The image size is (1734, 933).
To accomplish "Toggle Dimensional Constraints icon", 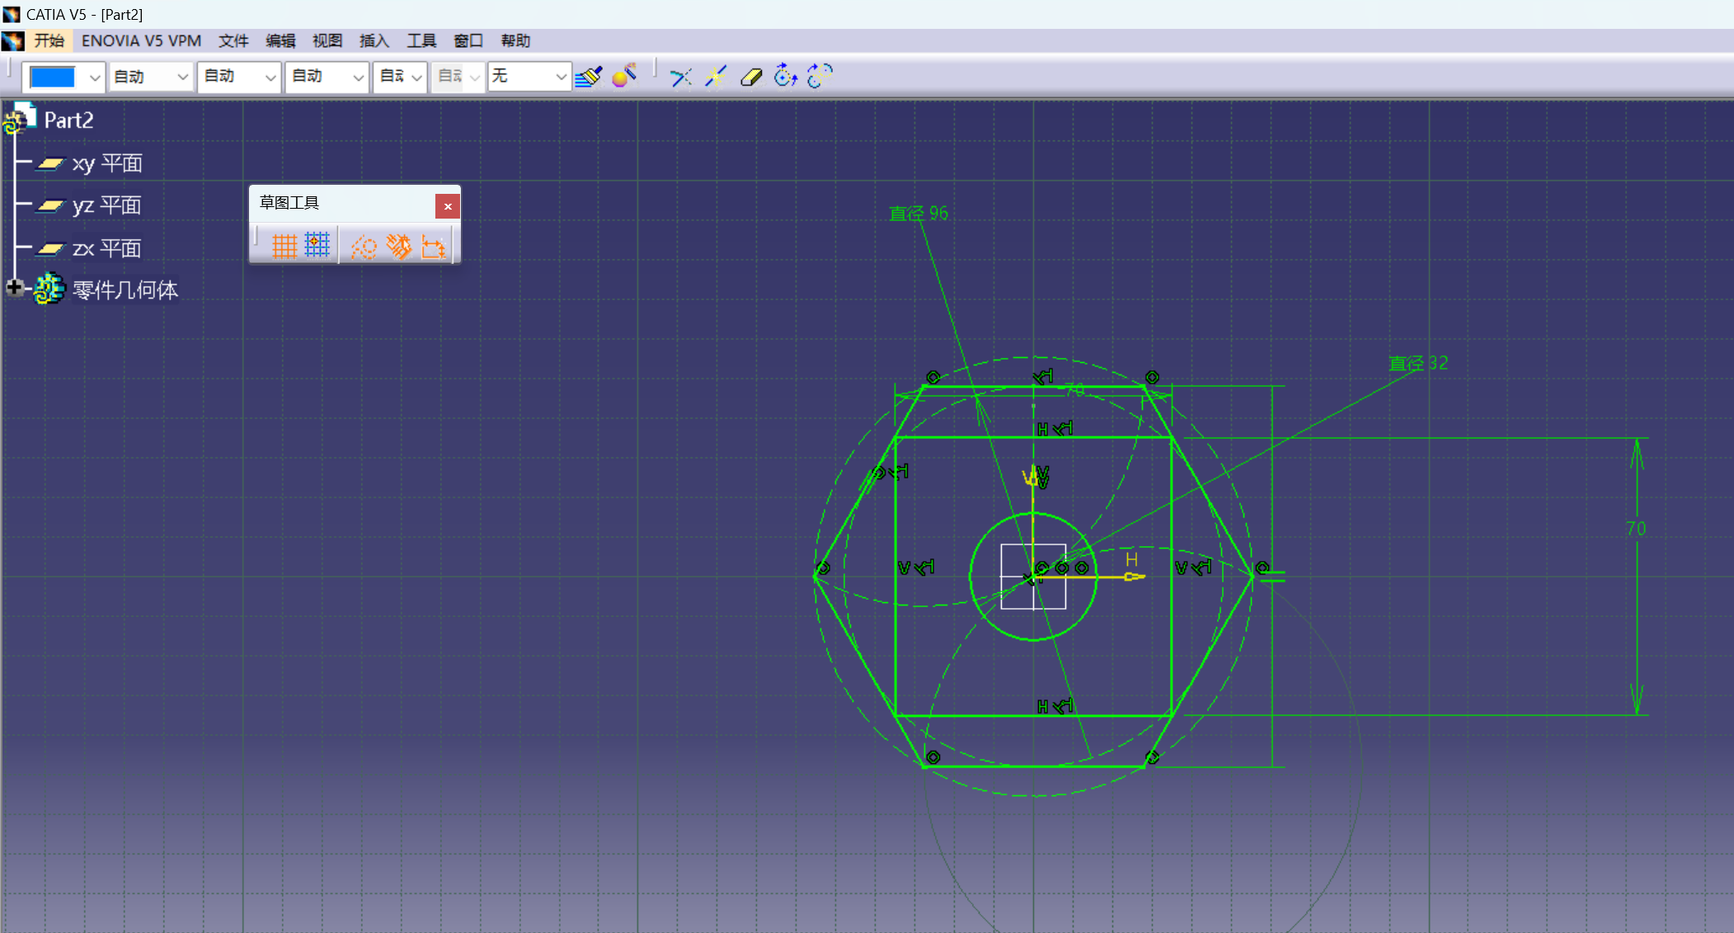I will point(434,246).
